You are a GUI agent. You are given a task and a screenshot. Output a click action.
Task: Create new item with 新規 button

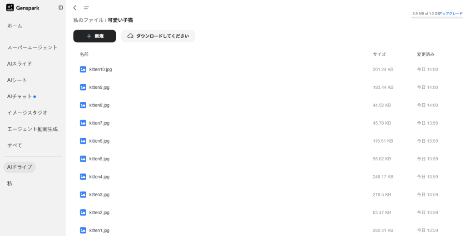[94, 36]
